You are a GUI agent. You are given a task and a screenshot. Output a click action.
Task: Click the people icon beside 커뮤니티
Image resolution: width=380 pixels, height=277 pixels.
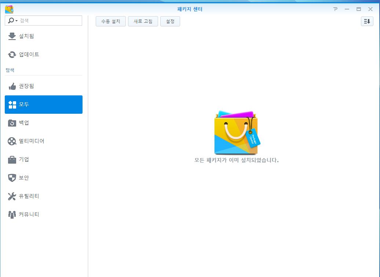pyautogui.click(x=12, y=215)
